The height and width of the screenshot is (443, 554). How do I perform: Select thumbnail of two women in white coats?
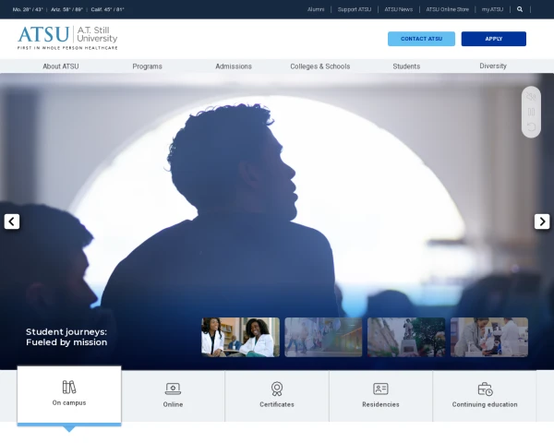coord(240,337)
